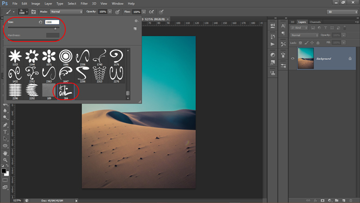
Task: Open the layer Kind filter dropdown
Action: click(x=299, y=28)
